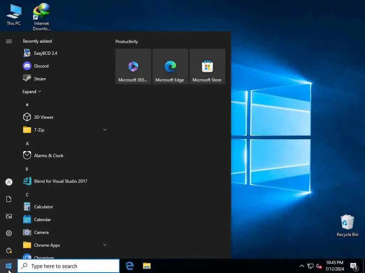
Task: Click the Productivity group title
Action: (127, 42)
